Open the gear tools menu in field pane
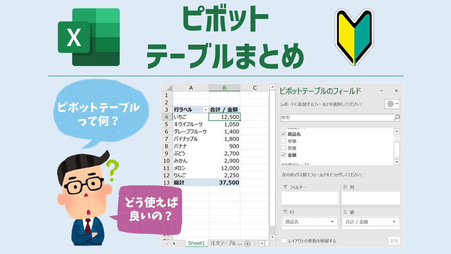Image resolution: width=451 pixels, height=254 pixels. coord(392,104)
